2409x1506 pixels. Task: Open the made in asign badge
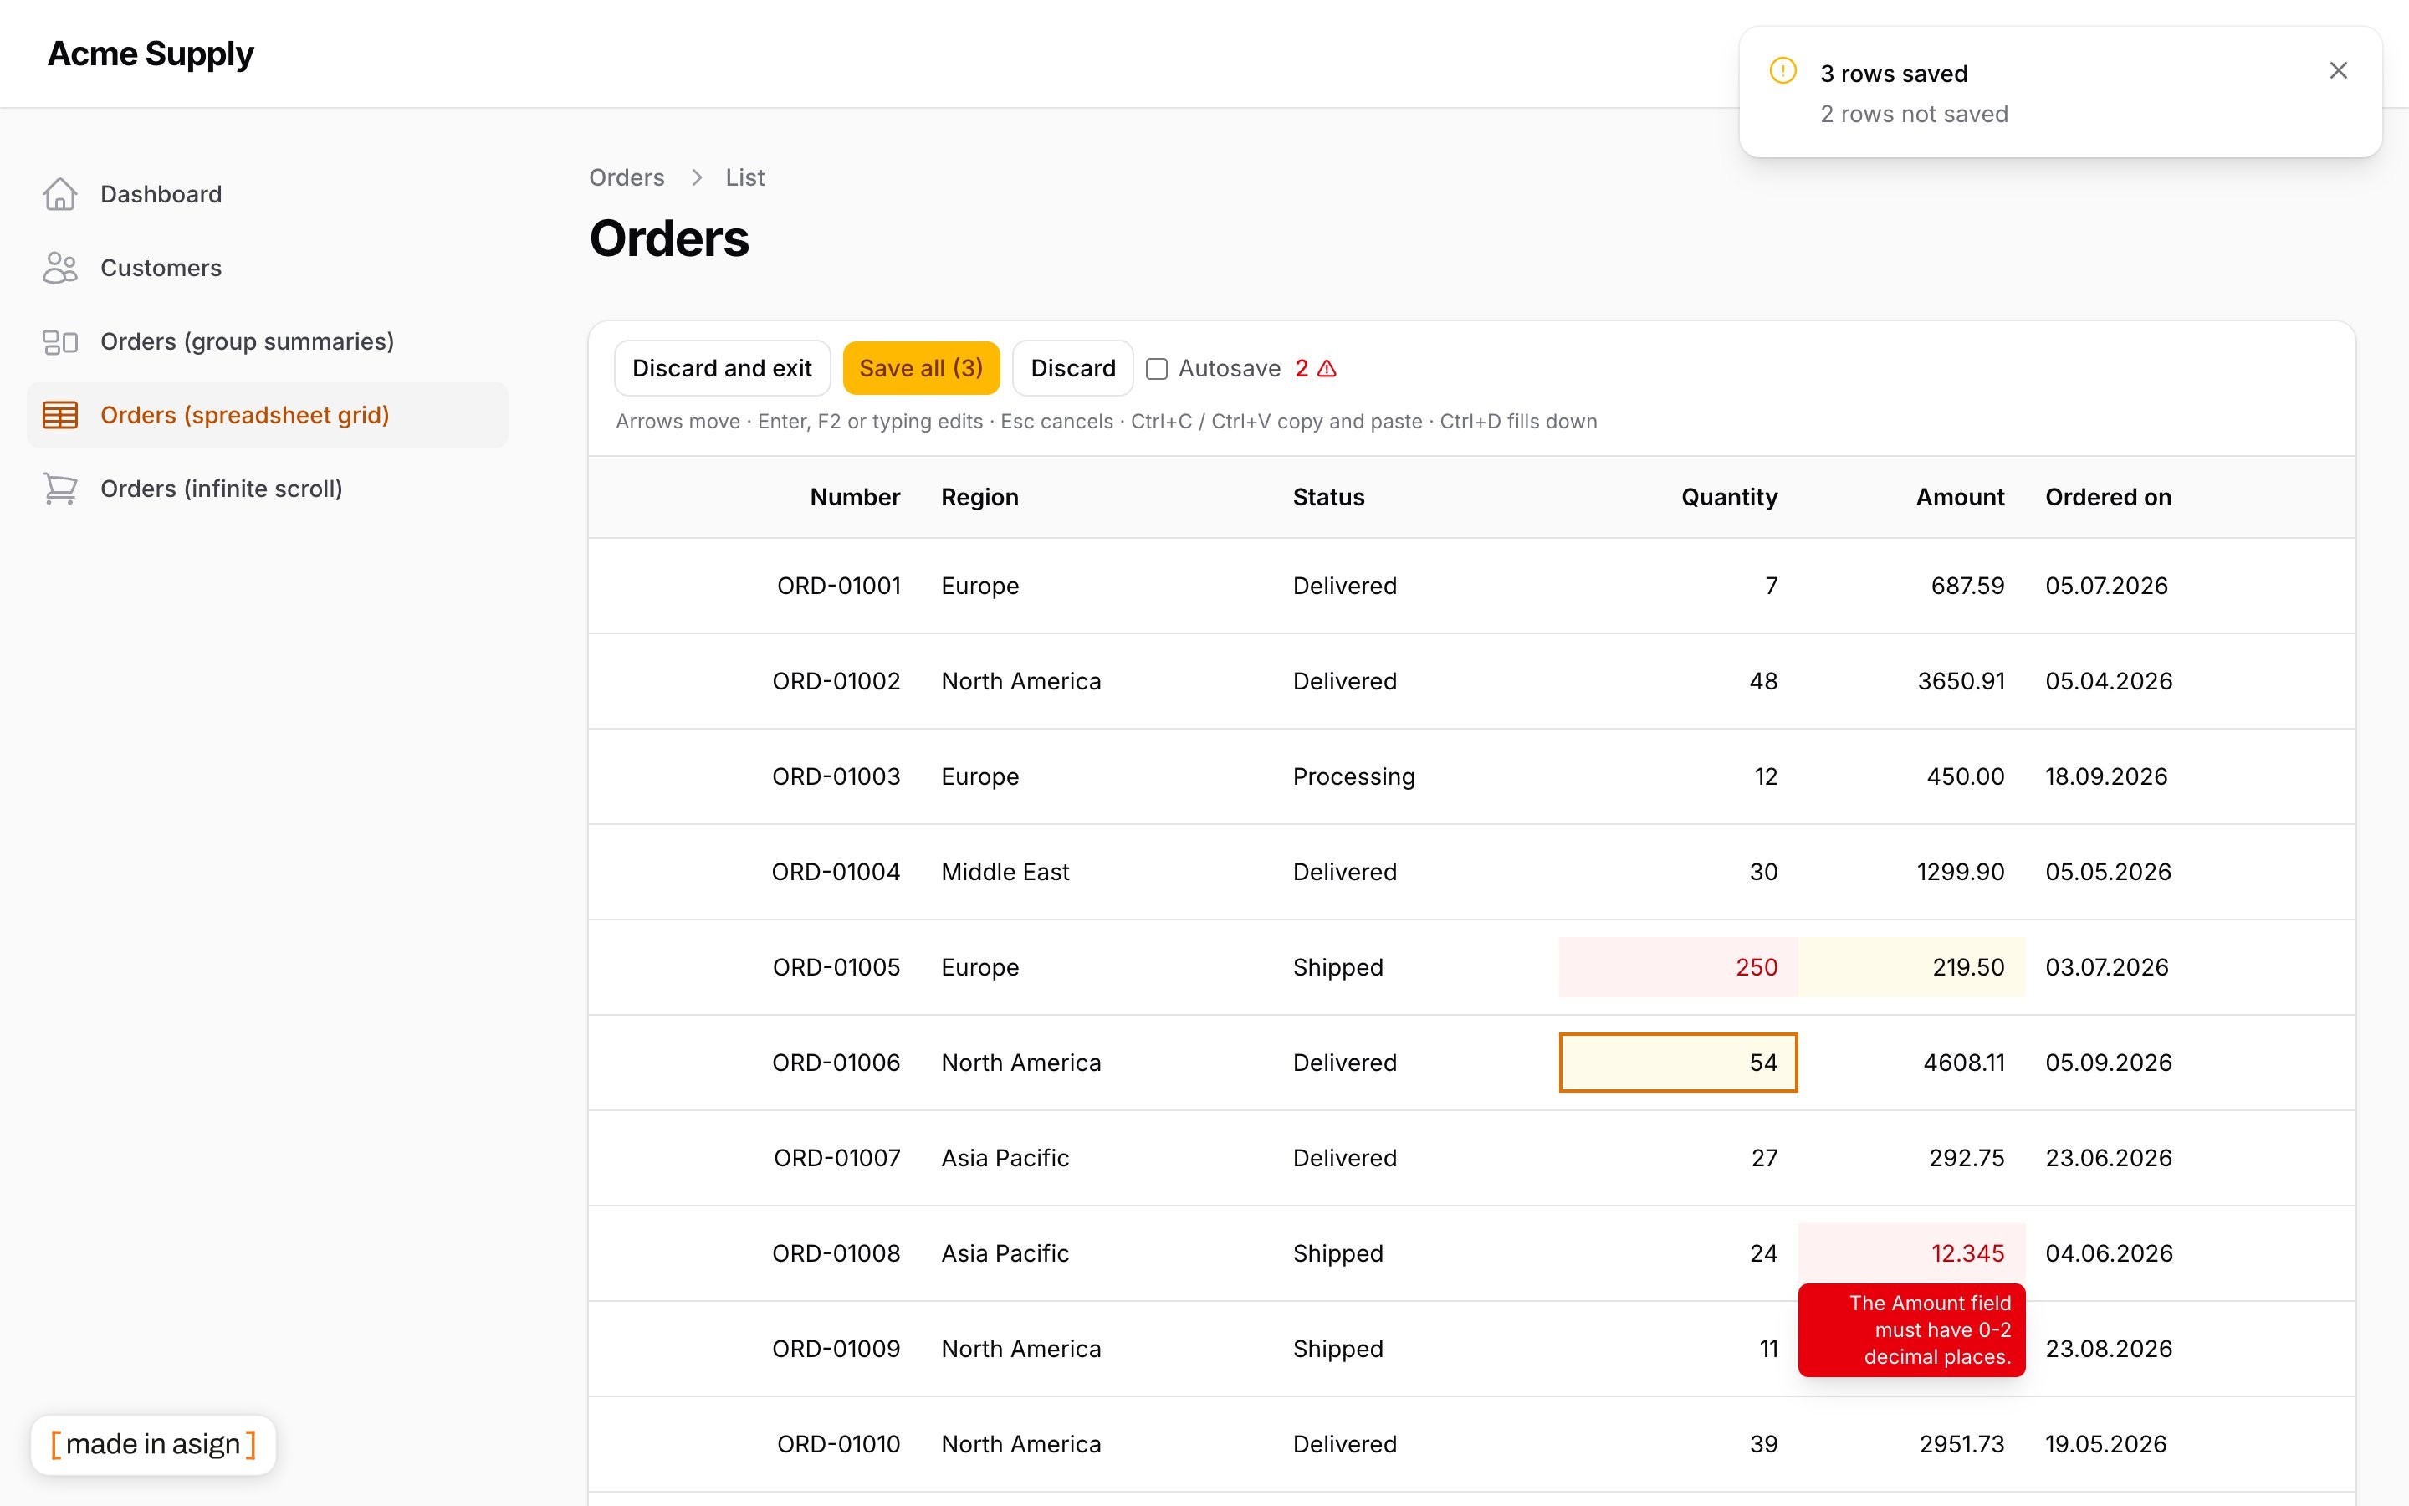click(x=153, y=1444)
